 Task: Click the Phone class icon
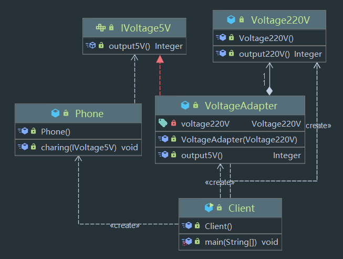click(55, 113)
